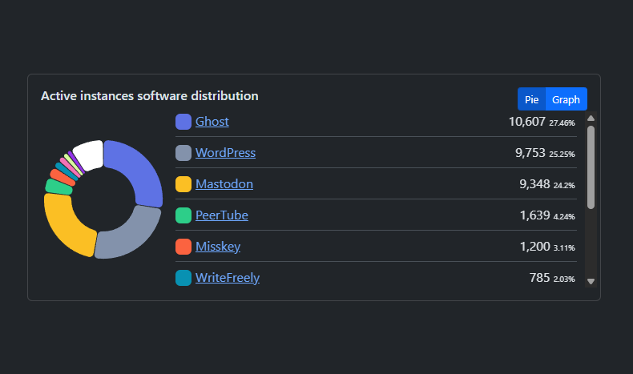Viewport: 633px width, 374px height.
Task: Click the teal WriteFreely legend swatch
Action: (183, 278)
